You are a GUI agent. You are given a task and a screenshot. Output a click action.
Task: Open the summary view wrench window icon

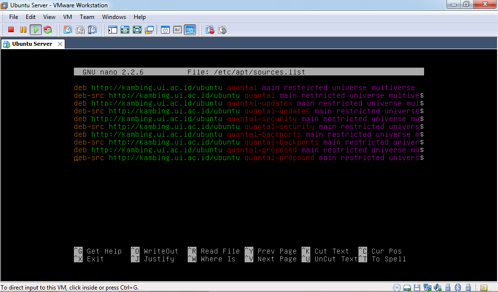[x=165, y=30]
